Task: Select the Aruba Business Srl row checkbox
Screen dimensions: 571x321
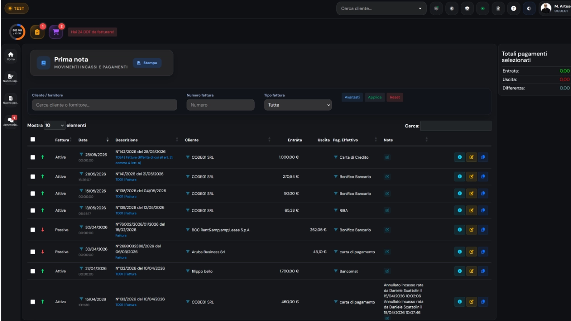Action: point(33,252)
